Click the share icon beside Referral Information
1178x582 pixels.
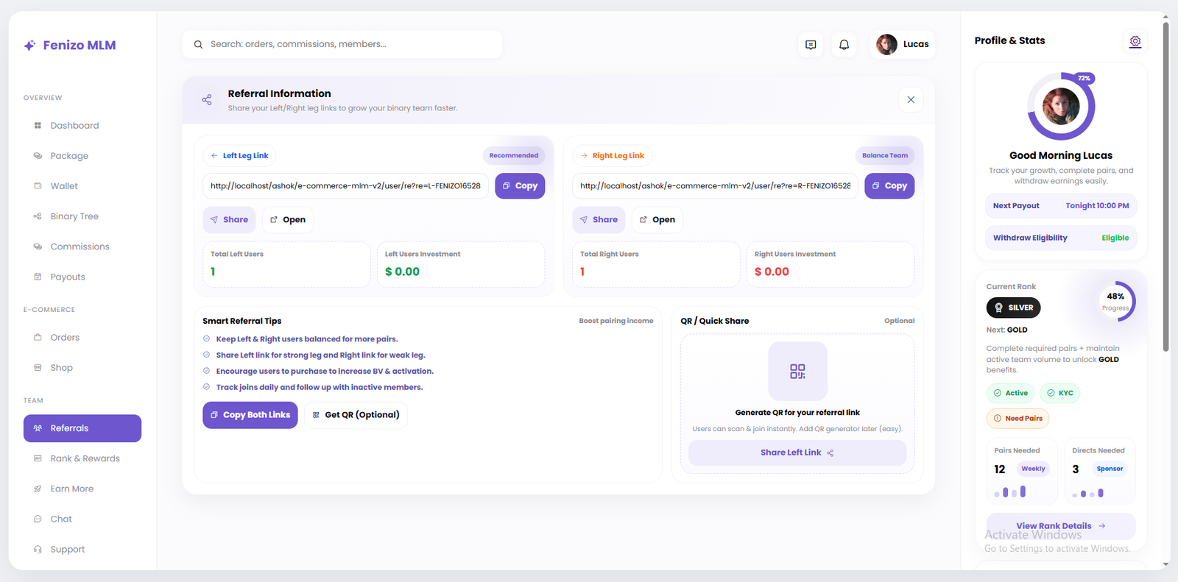point(207,100)
